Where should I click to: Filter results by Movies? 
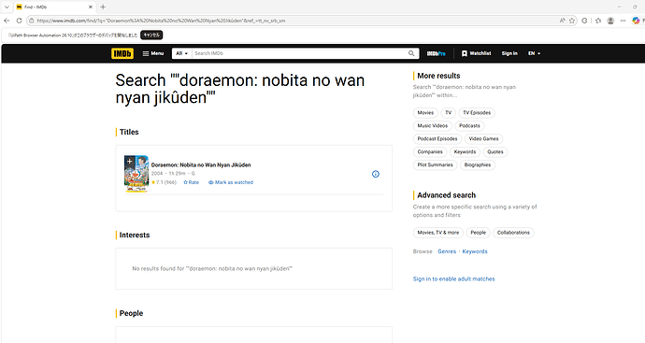(425, 113)
